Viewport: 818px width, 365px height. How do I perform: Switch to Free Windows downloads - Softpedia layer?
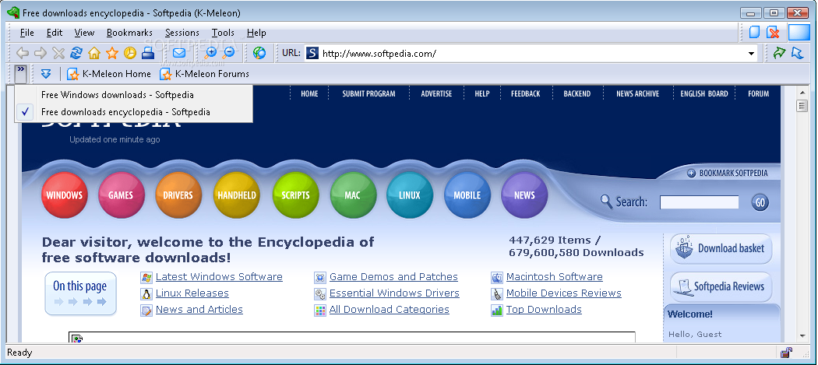point(134,95)
